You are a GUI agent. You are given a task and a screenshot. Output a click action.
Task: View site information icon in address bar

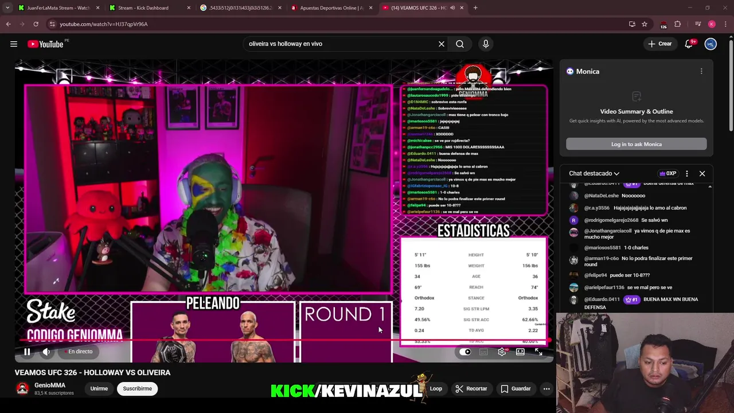click(52, 24)
